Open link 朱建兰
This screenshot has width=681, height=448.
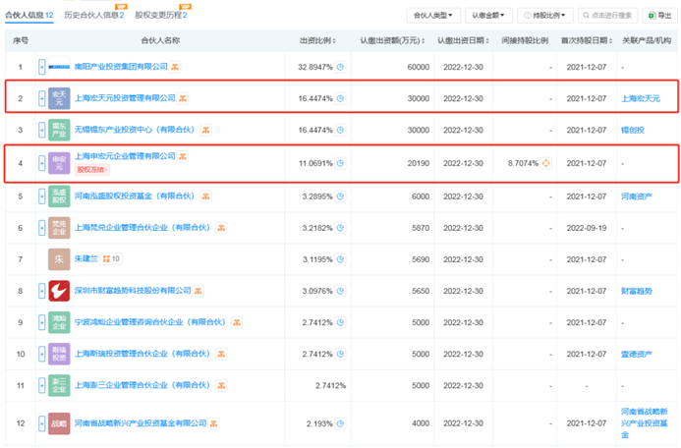(86, 258)
